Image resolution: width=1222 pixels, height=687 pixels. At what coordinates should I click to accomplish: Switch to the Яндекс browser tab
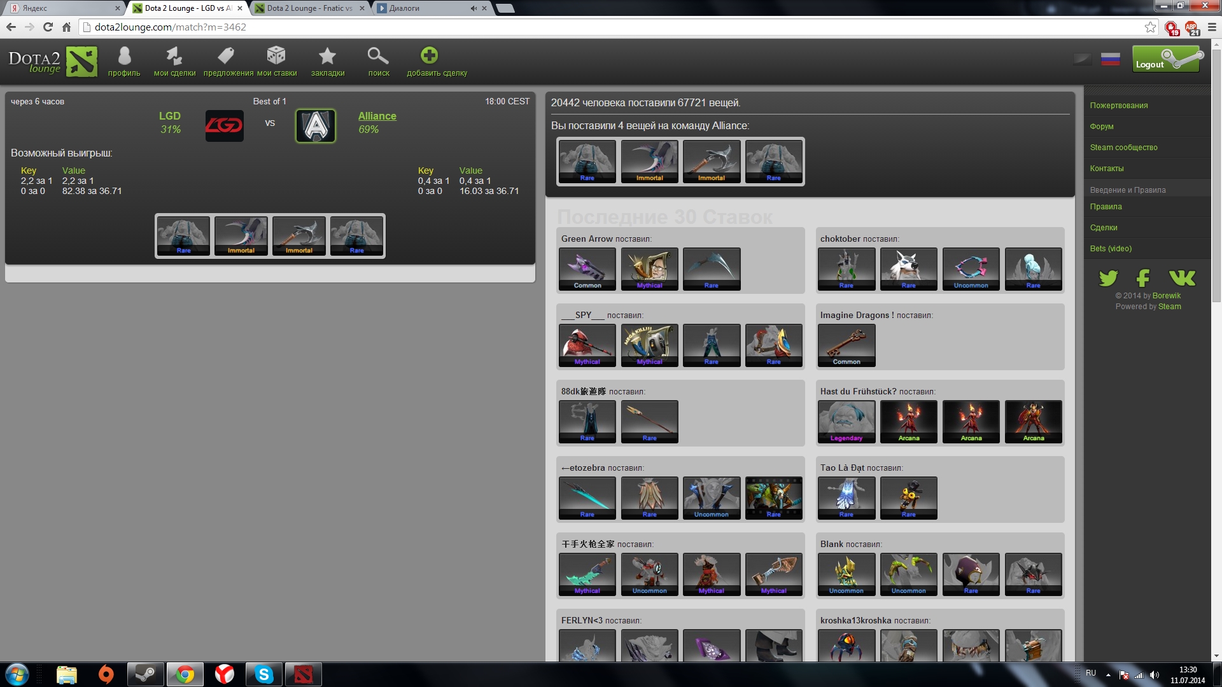click(62, 8)
